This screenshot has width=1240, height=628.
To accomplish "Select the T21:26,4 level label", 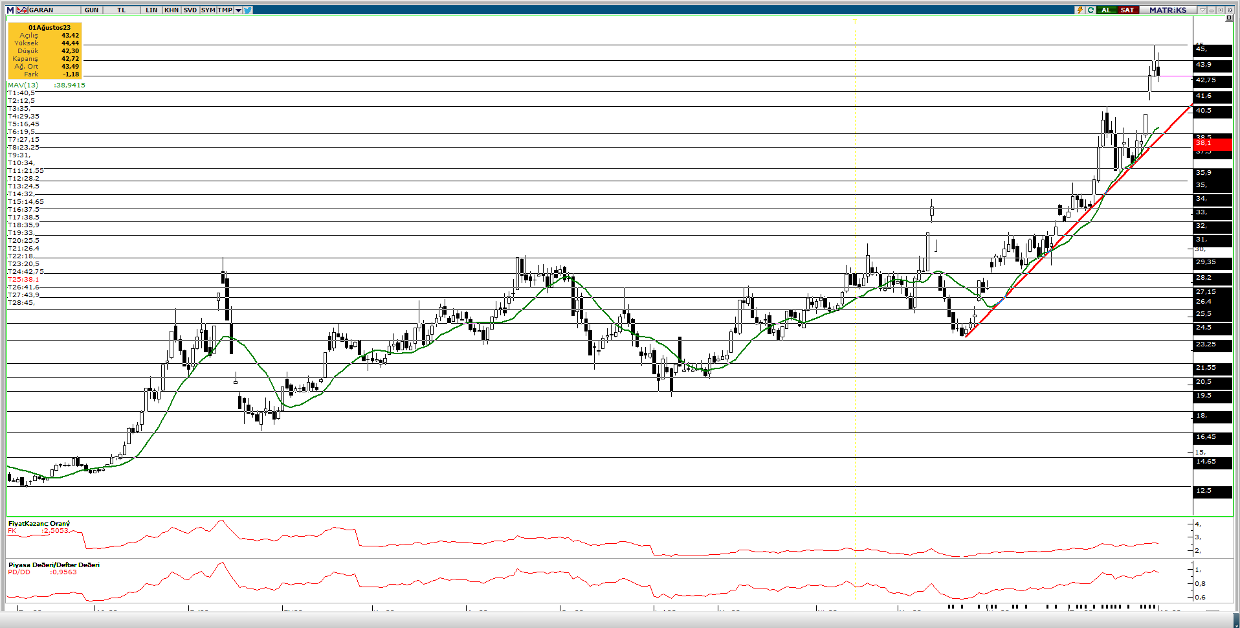I will coord(23,249).
